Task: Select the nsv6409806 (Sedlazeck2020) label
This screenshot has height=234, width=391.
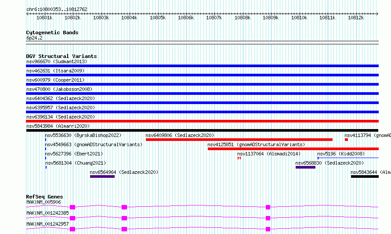Action: point(180,135)
